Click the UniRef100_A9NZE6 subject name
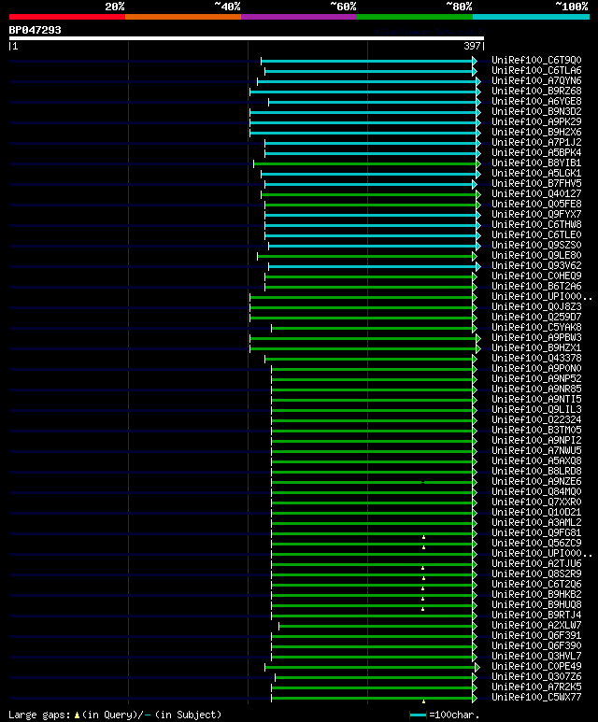Image resolution: width=598 pixels, height=722 pixels. pyautogui.click(x=536, y=482)
